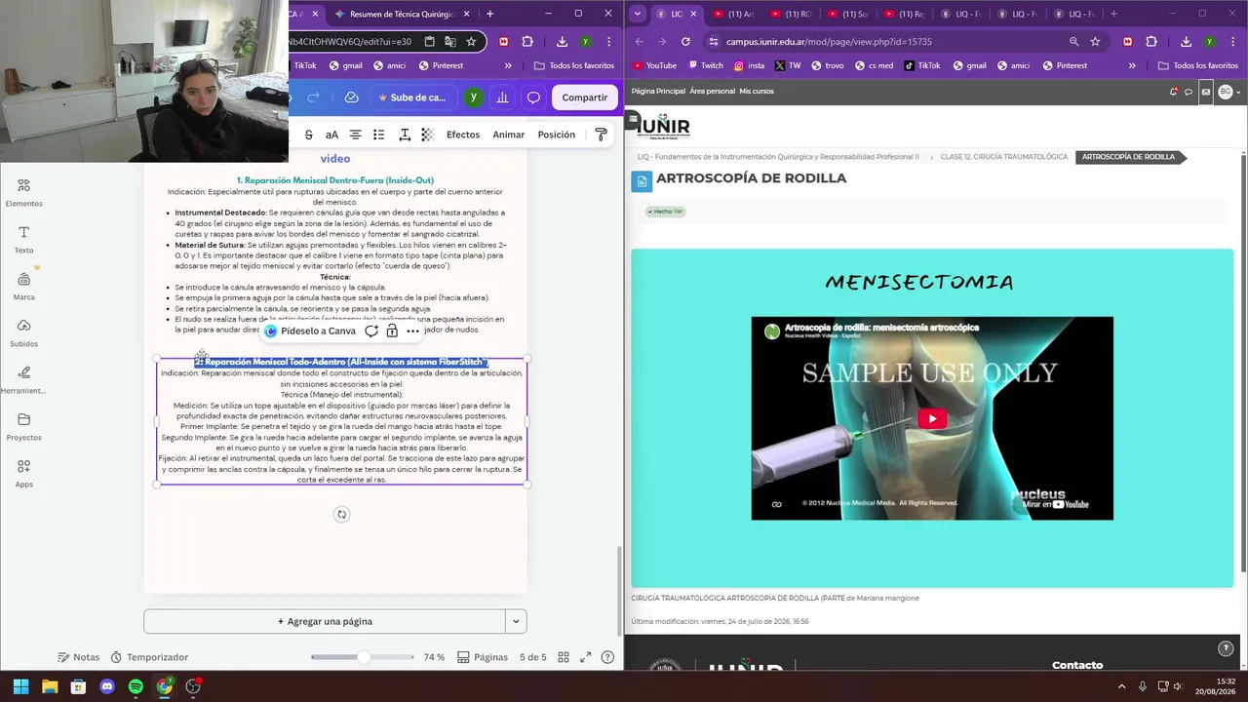The image size is (1248, 702).
Task: Click Agregar una página button
Action: coord(325,621)
